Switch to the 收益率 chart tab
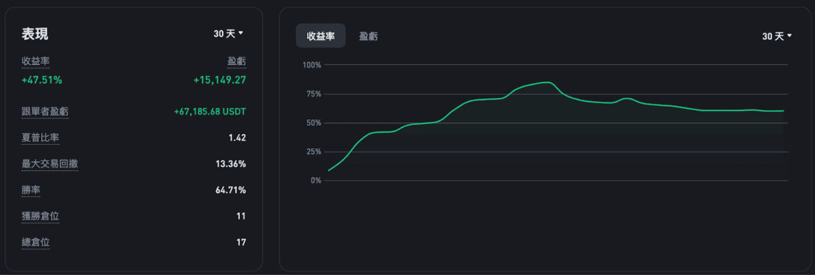815x275 pixels. [321, 36]
